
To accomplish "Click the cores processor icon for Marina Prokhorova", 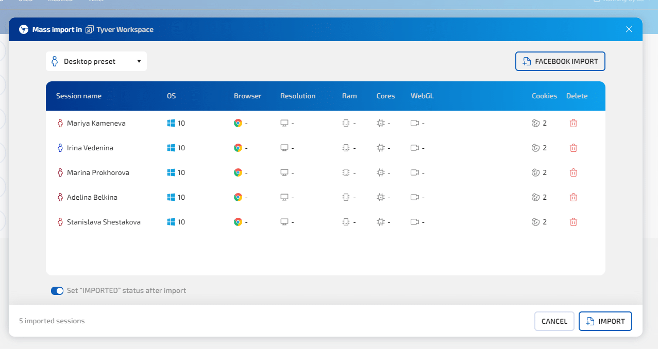I will coord(381,172).
